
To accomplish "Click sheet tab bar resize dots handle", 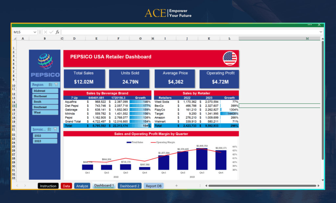I will pos(200,186).
